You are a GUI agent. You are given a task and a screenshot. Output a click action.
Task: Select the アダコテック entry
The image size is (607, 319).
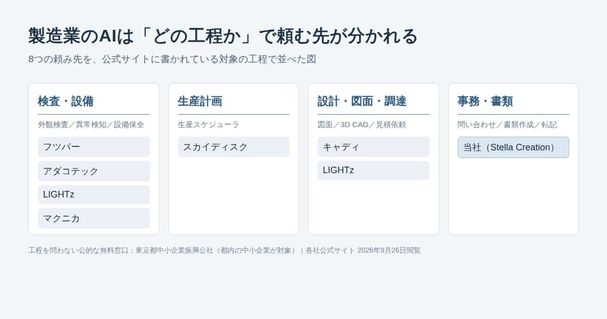94,171
